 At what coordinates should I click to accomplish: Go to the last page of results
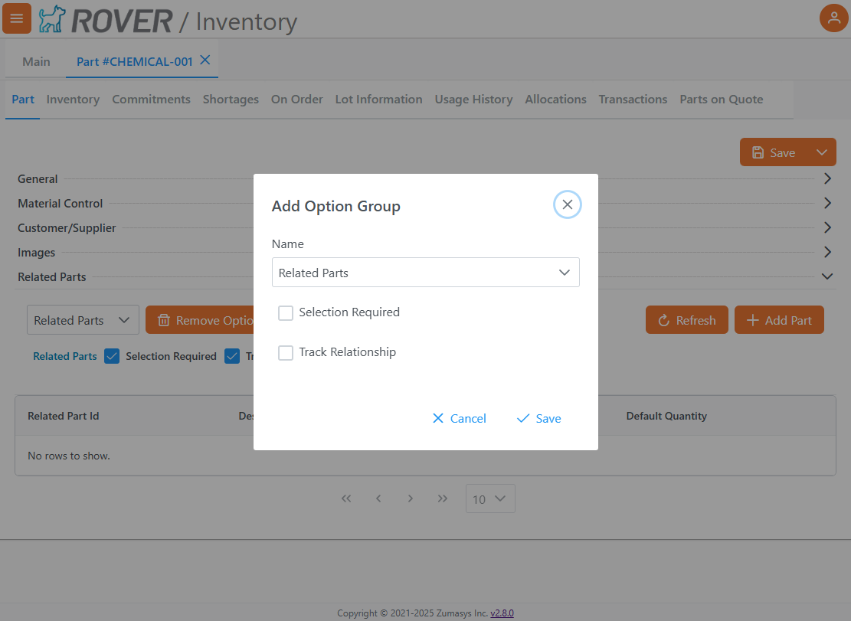[x=443, y=498]
